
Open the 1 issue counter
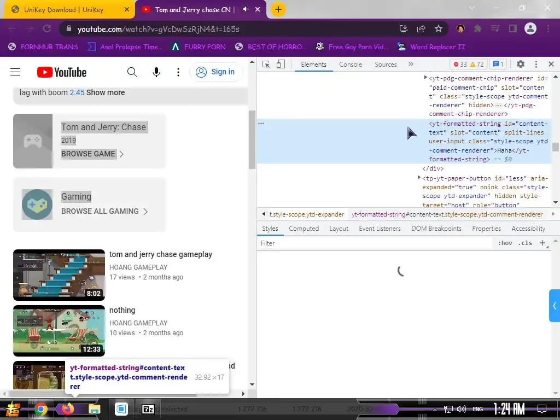[x=498, y=65]
